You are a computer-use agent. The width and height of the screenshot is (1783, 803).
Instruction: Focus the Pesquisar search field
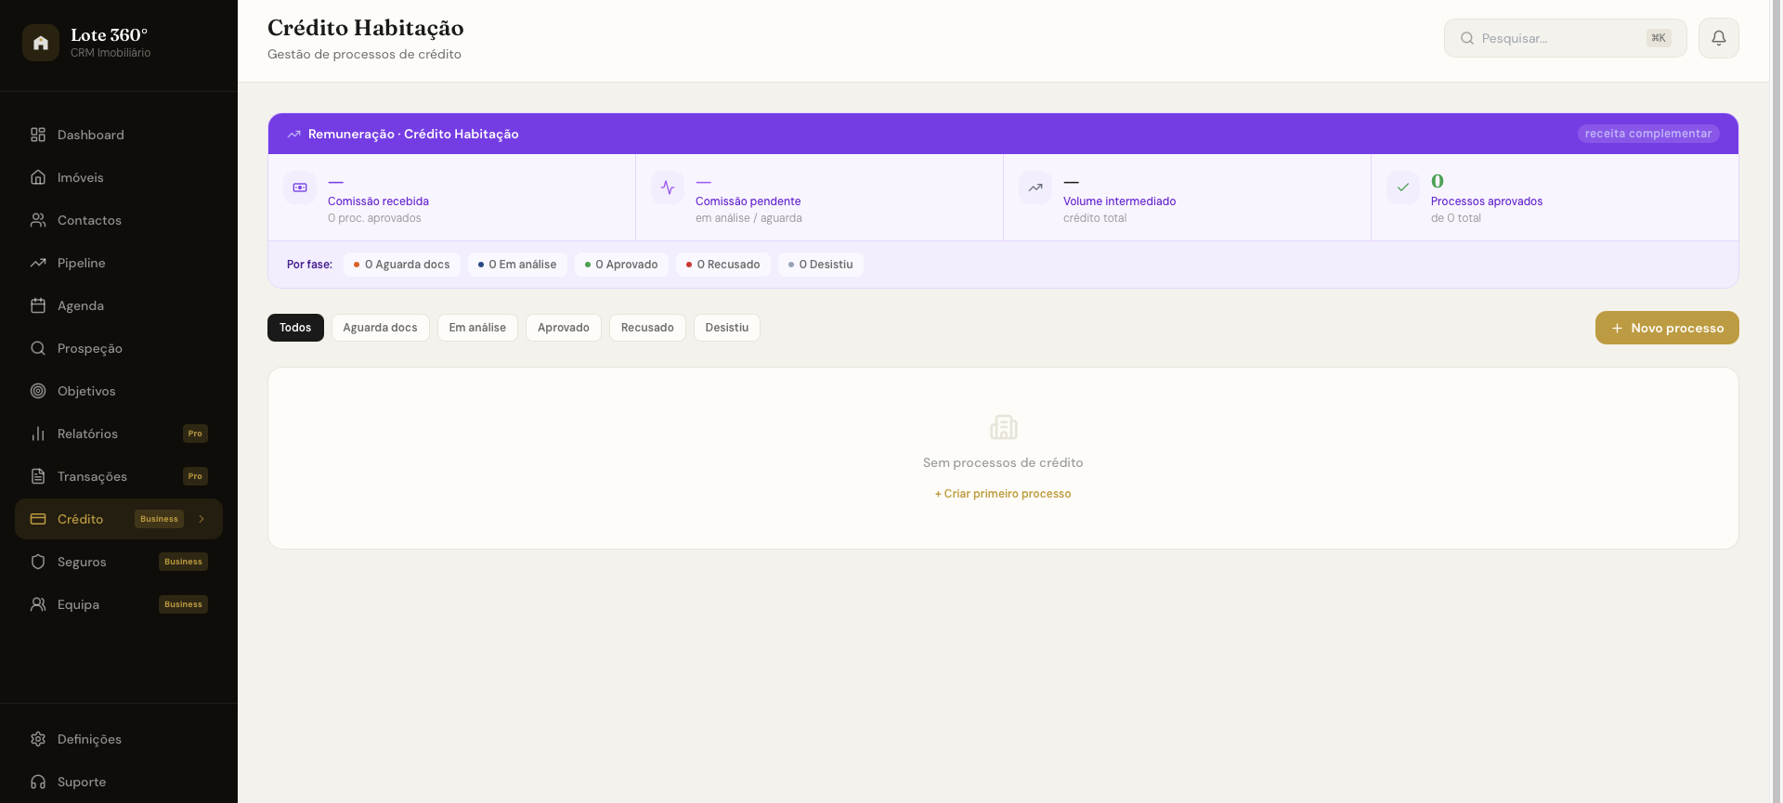[x=1565, y=38]
